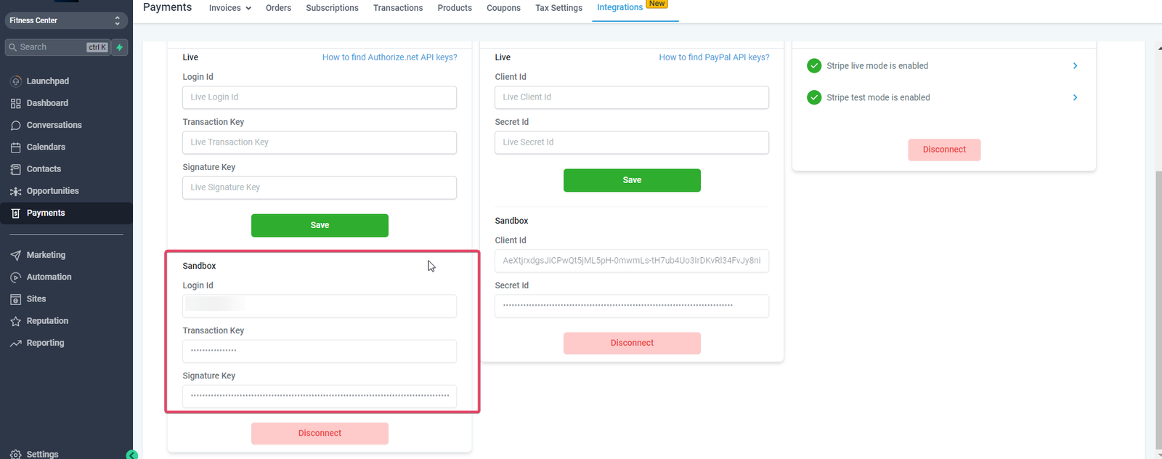The height and width of the screenshot is (459, 1162).
Task: Click the Conversations chat bubble icon
Action: [x=15, y=126]
